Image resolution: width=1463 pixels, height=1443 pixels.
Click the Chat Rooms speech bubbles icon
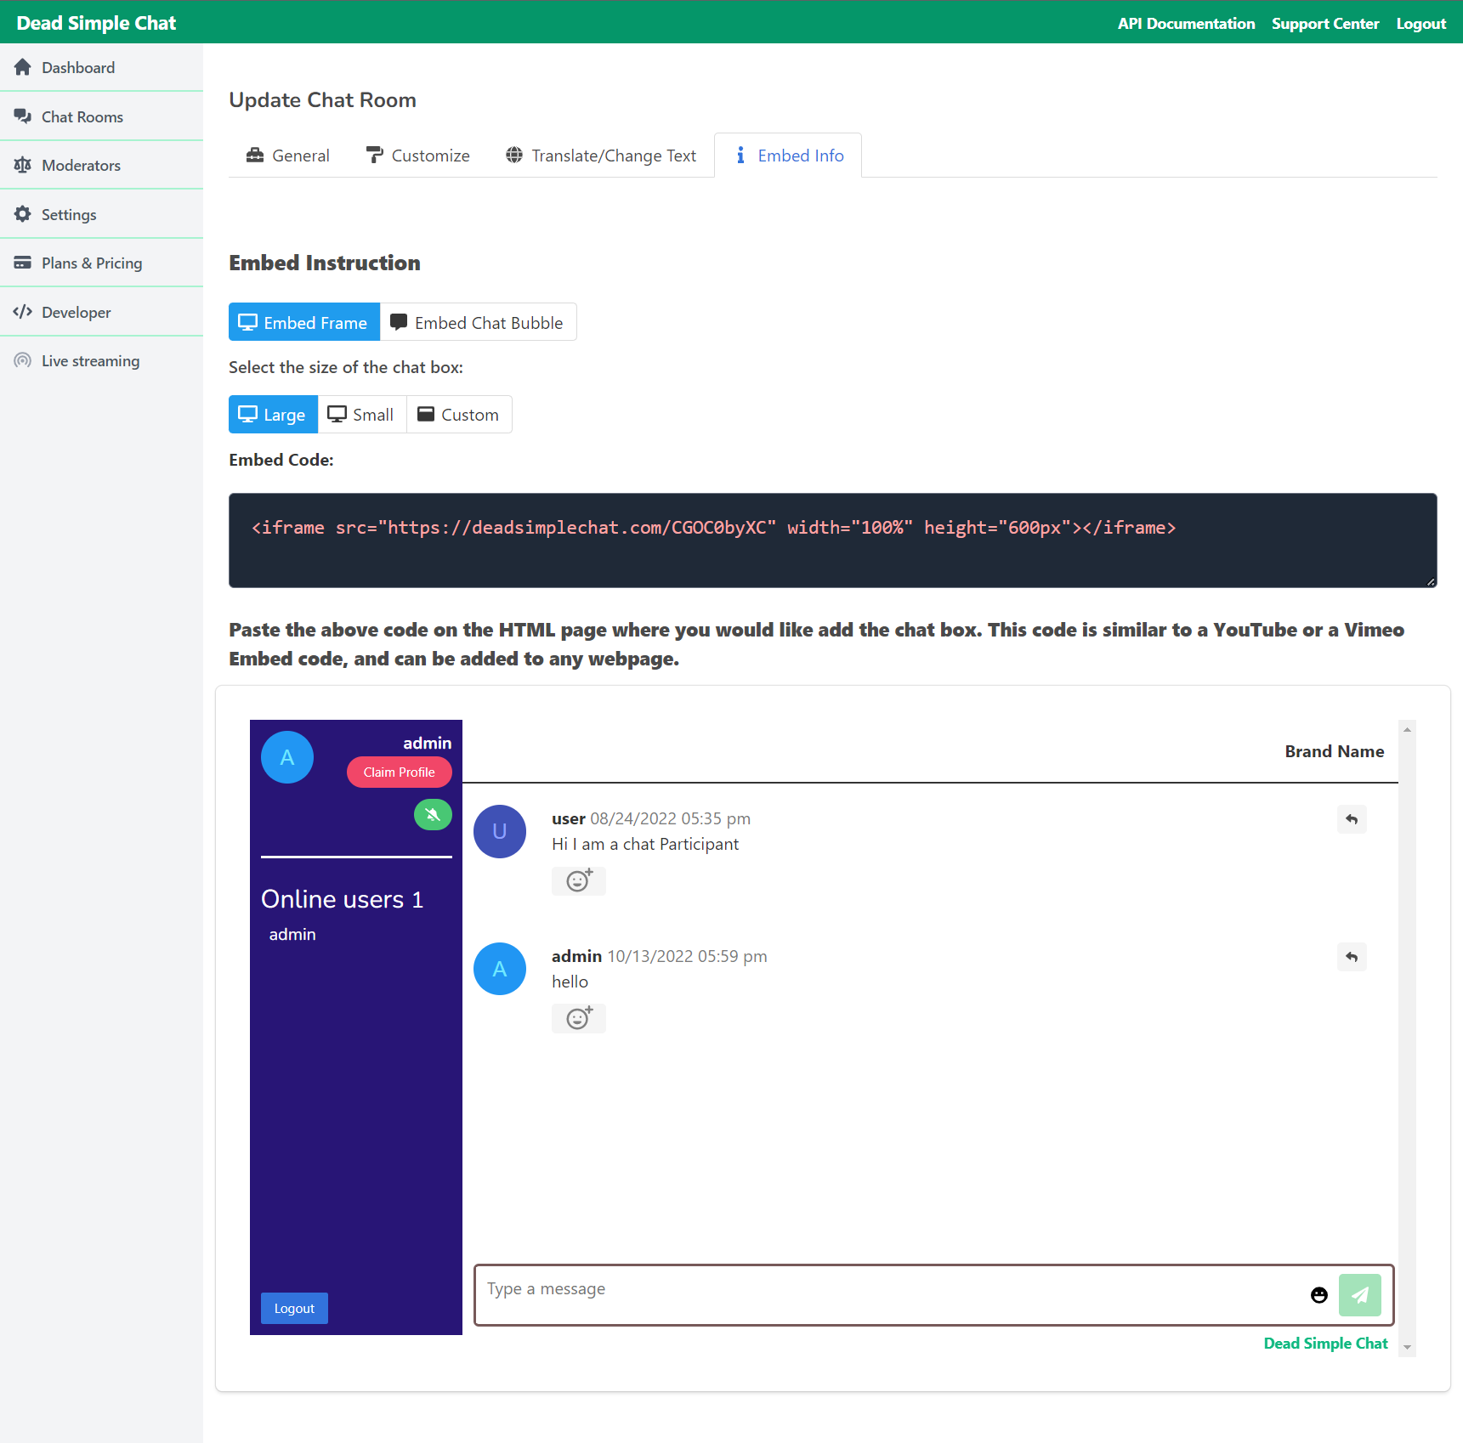click(x=23, y=116)
